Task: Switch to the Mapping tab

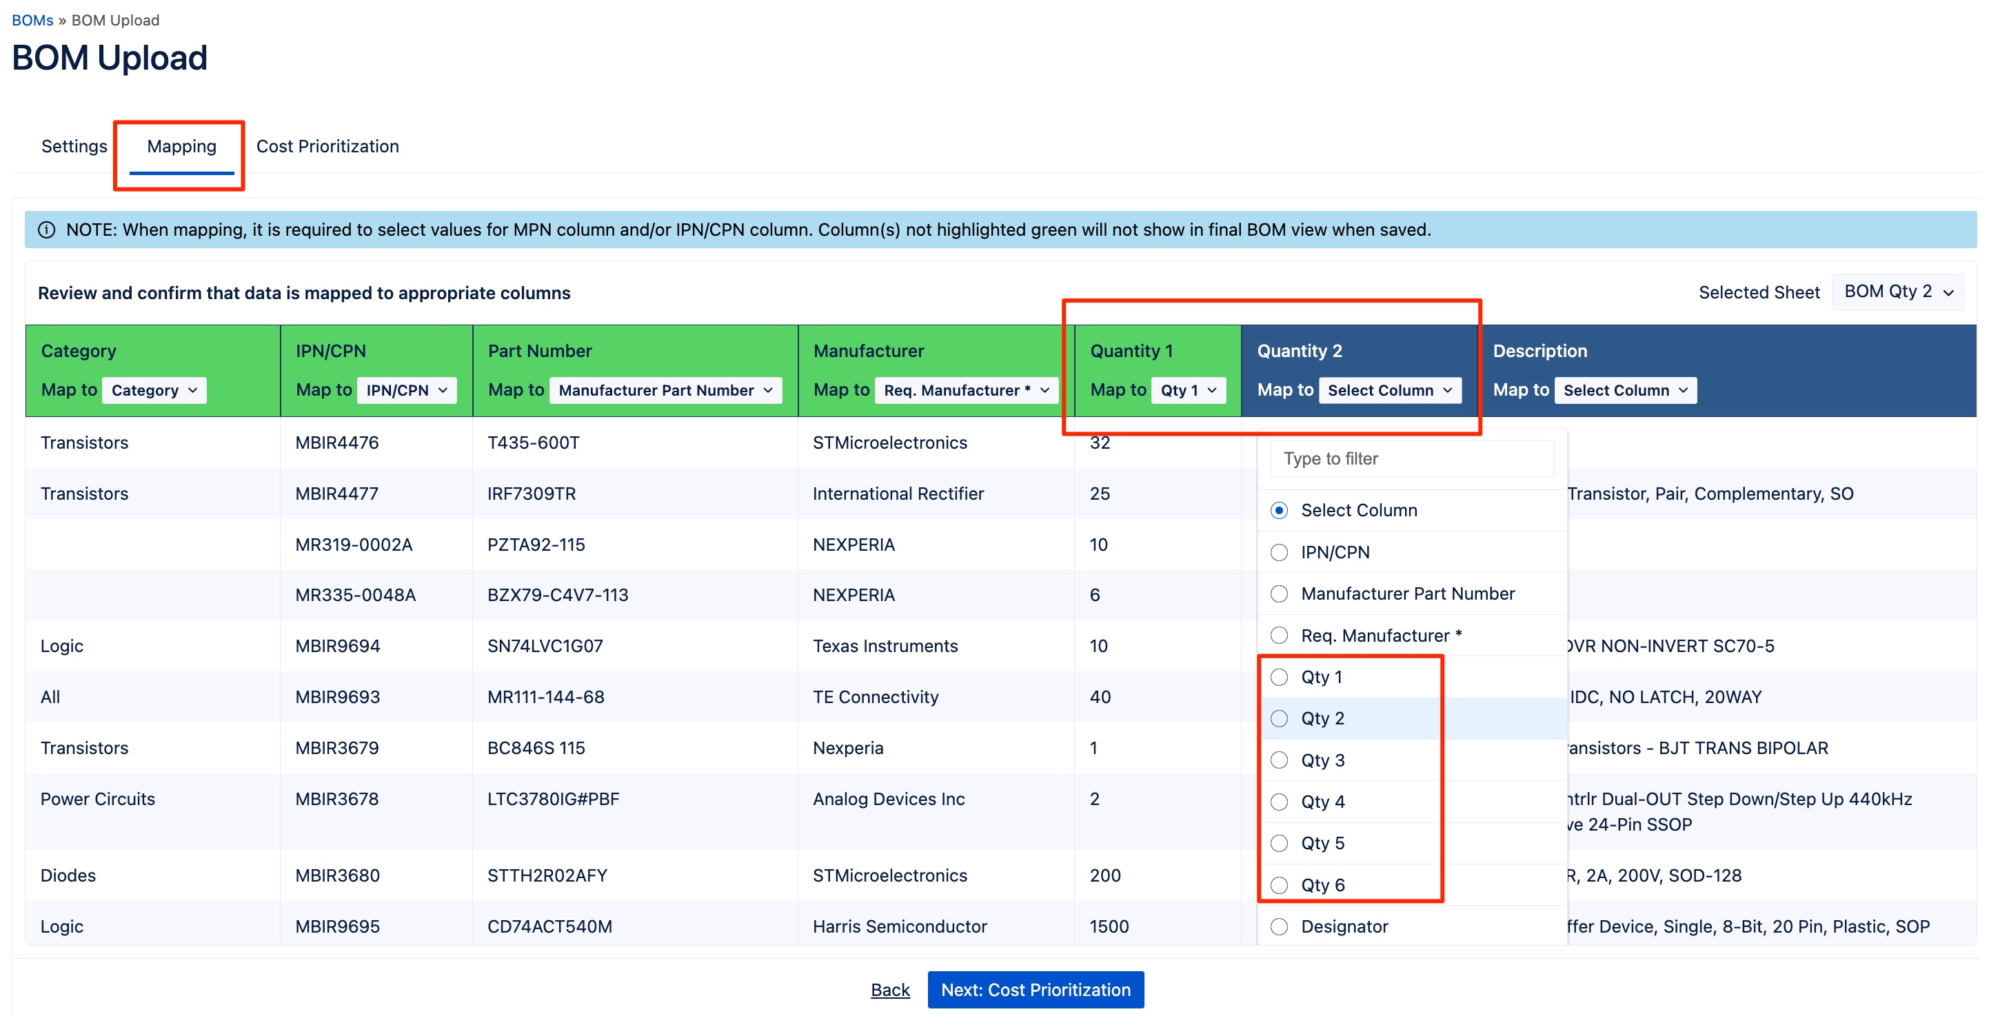Action: (182, 146)
